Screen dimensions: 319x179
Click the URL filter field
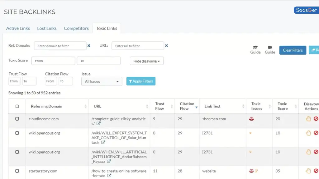coord(138,46)
